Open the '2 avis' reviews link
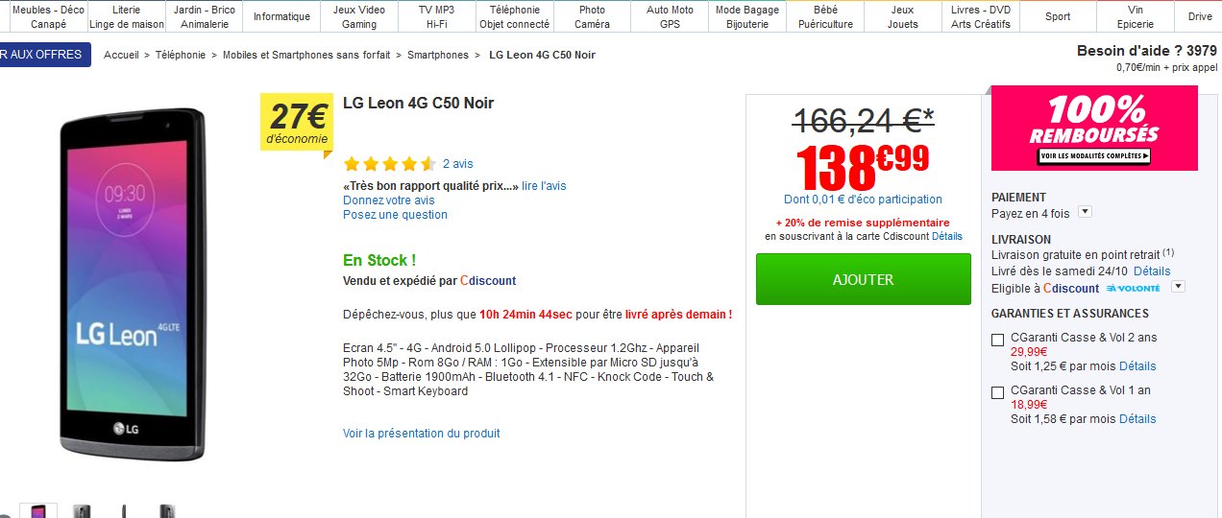1222x518 pixels. [457, 164]
